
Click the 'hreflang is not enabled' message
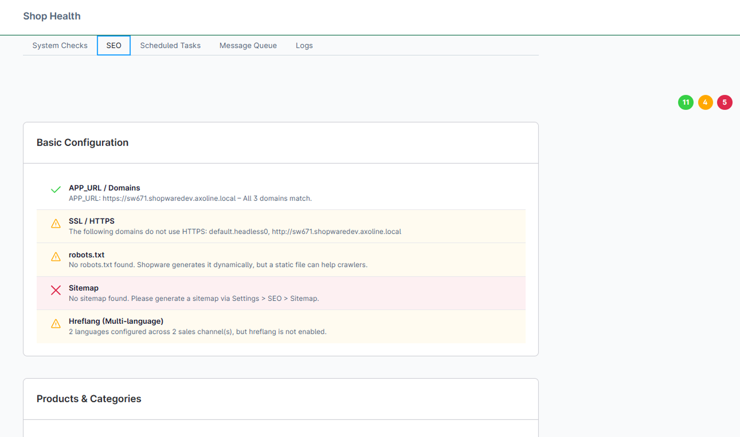click(198, 332)
